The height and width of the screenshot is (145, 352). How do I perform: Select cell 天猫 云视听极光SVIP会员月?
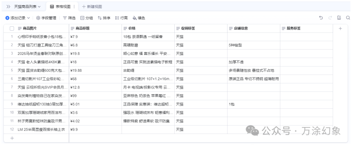42,87
